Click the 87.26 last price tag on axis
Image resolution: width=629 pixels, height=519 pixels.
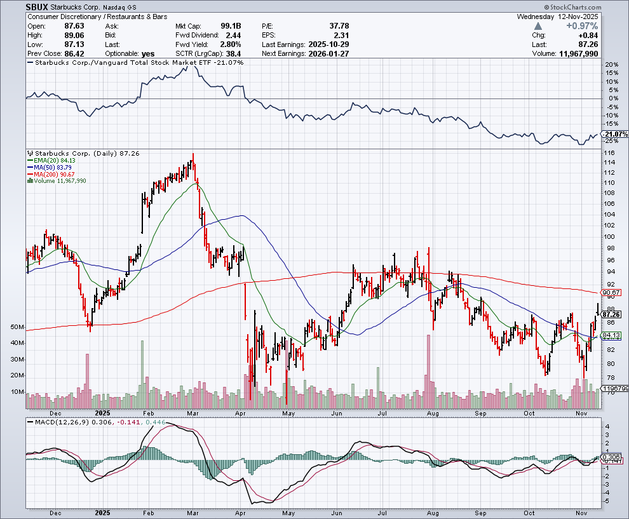click(611, 314)
